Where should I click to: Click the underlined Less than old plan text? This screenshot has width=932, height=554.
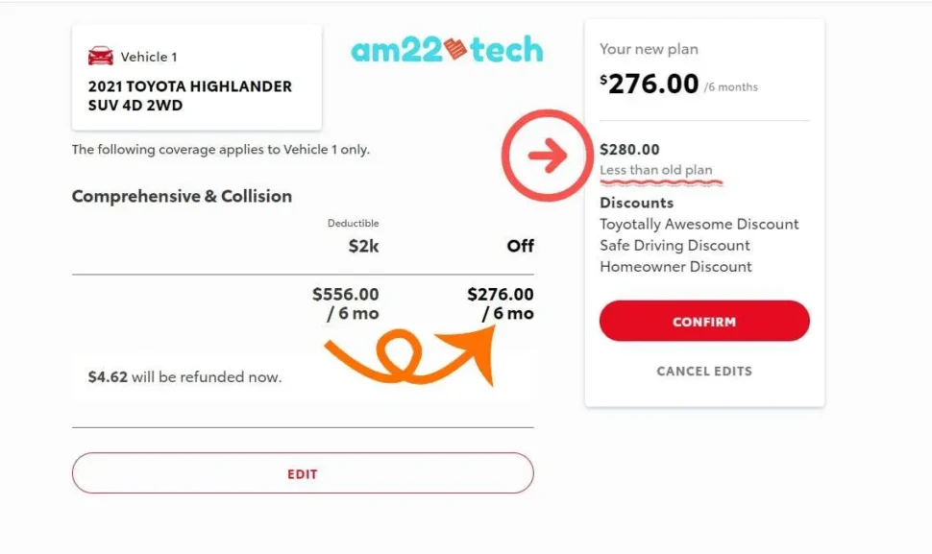point(659,169)
